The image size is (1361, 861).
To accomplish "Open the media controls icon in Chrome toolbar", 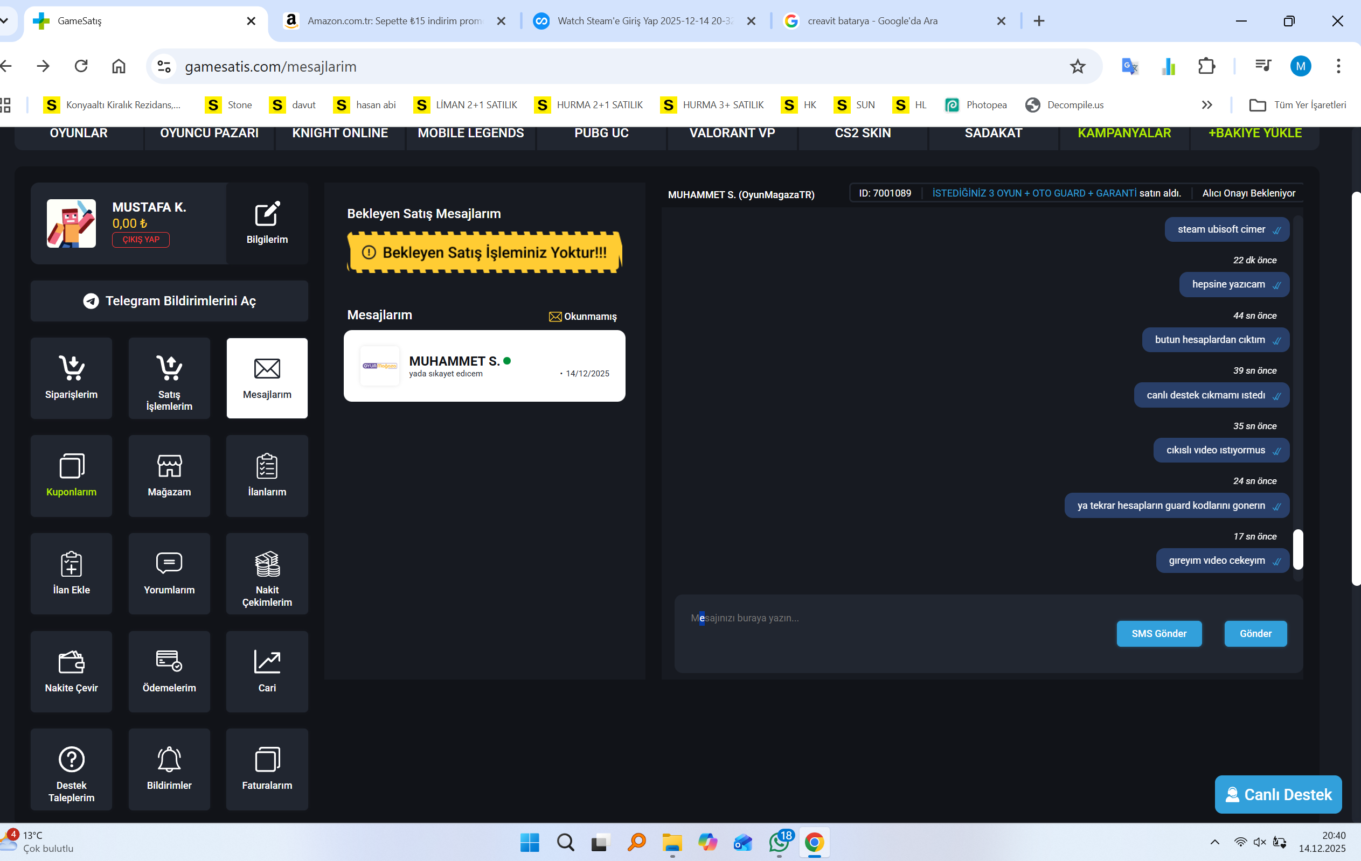I will click(x=1262, y=67).
